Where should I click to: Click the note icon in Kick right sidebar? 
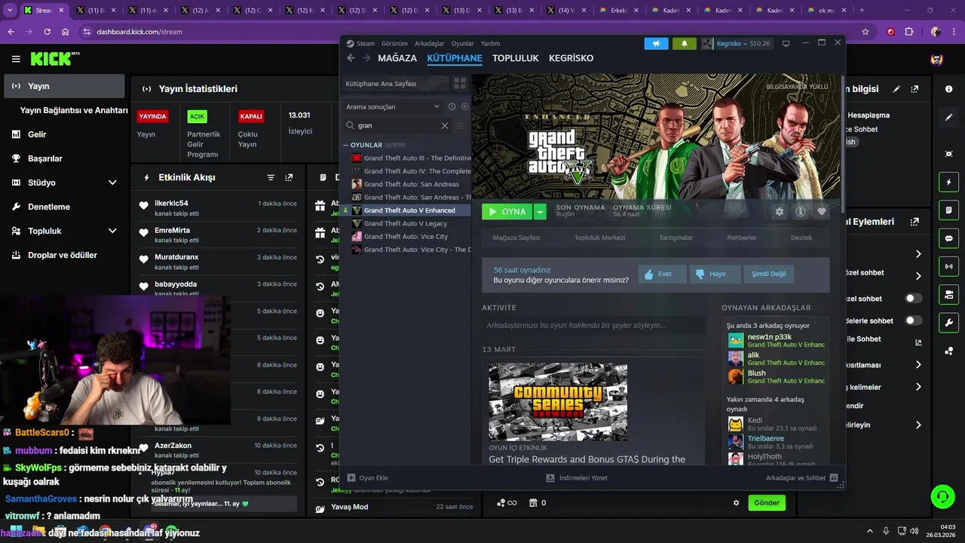(948, 210)
